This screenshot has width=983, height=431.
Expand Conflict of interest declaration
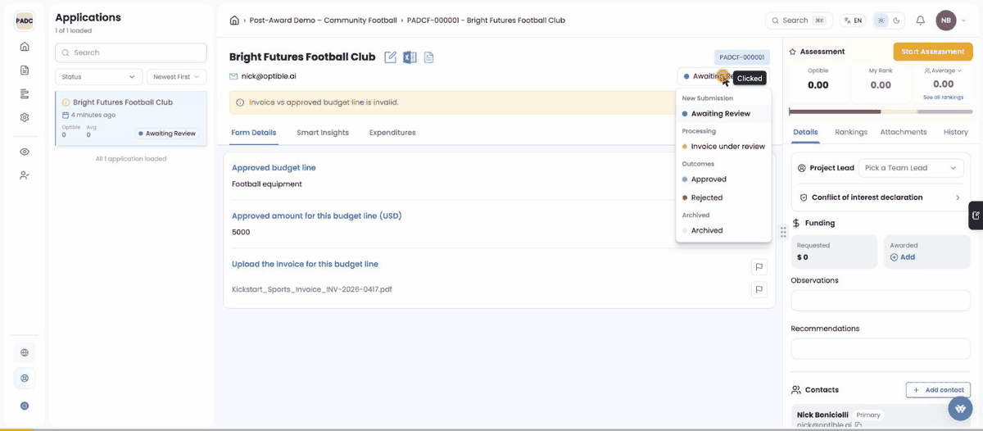tap(881, 197)
